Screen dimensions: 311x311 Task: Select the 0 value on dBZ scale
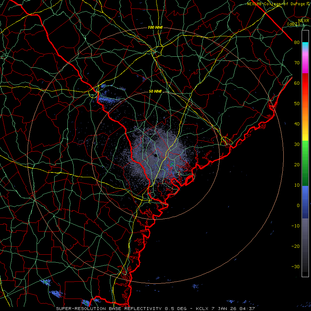298,206
